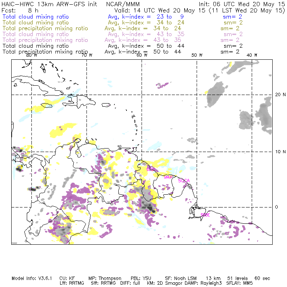
Task: Click the 'SBBE' station marker
Action: [205, 215]
